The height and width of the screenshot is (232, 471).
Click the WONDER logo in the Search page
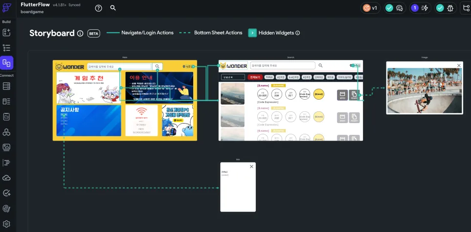[x=233, y=66]
